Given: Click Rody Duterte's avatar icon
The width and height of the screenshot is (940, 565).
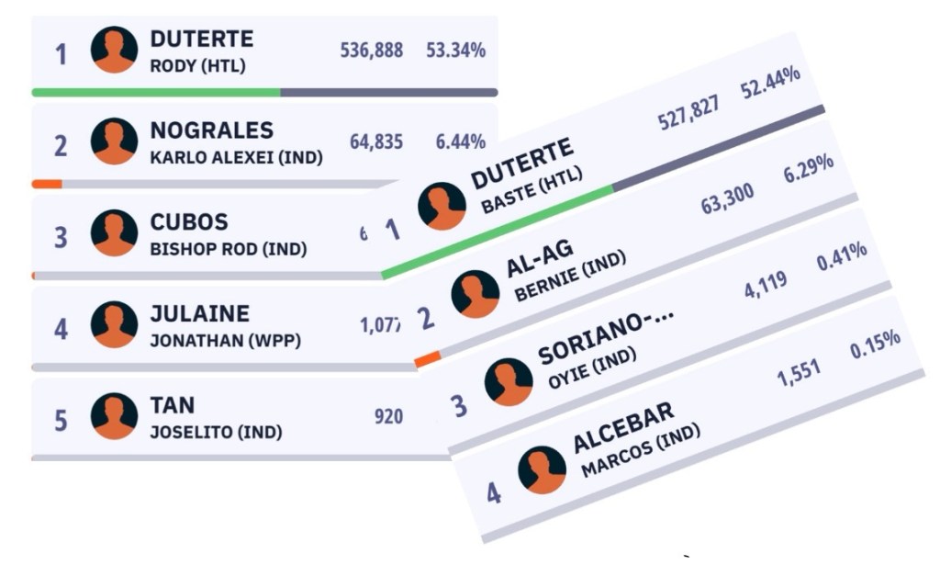Looking at the screenshot, I should pos(114,50).
